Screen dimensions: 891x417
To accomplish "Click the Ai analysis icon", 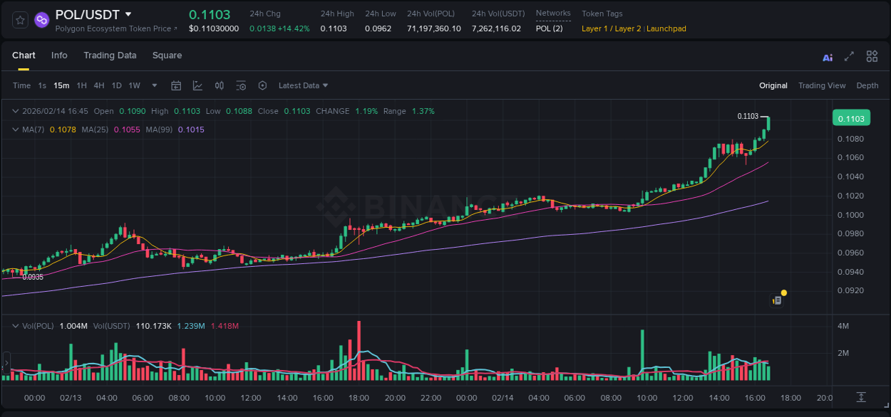I will click(827, 56).
